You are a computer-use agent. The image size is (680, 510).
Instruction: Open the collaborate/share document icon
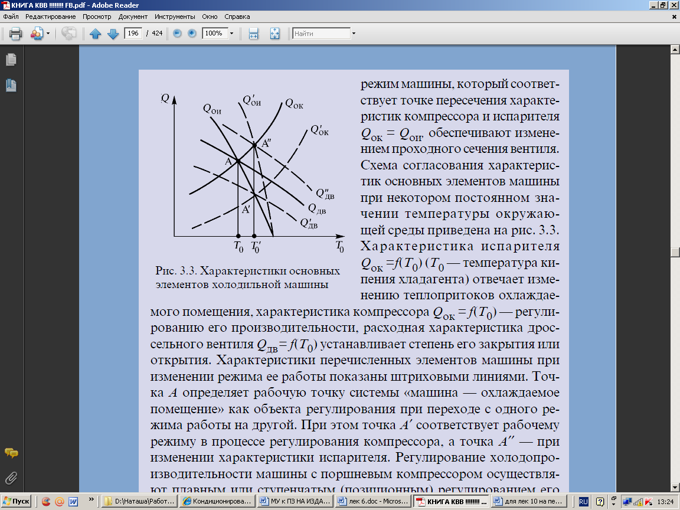coord(37,34)
